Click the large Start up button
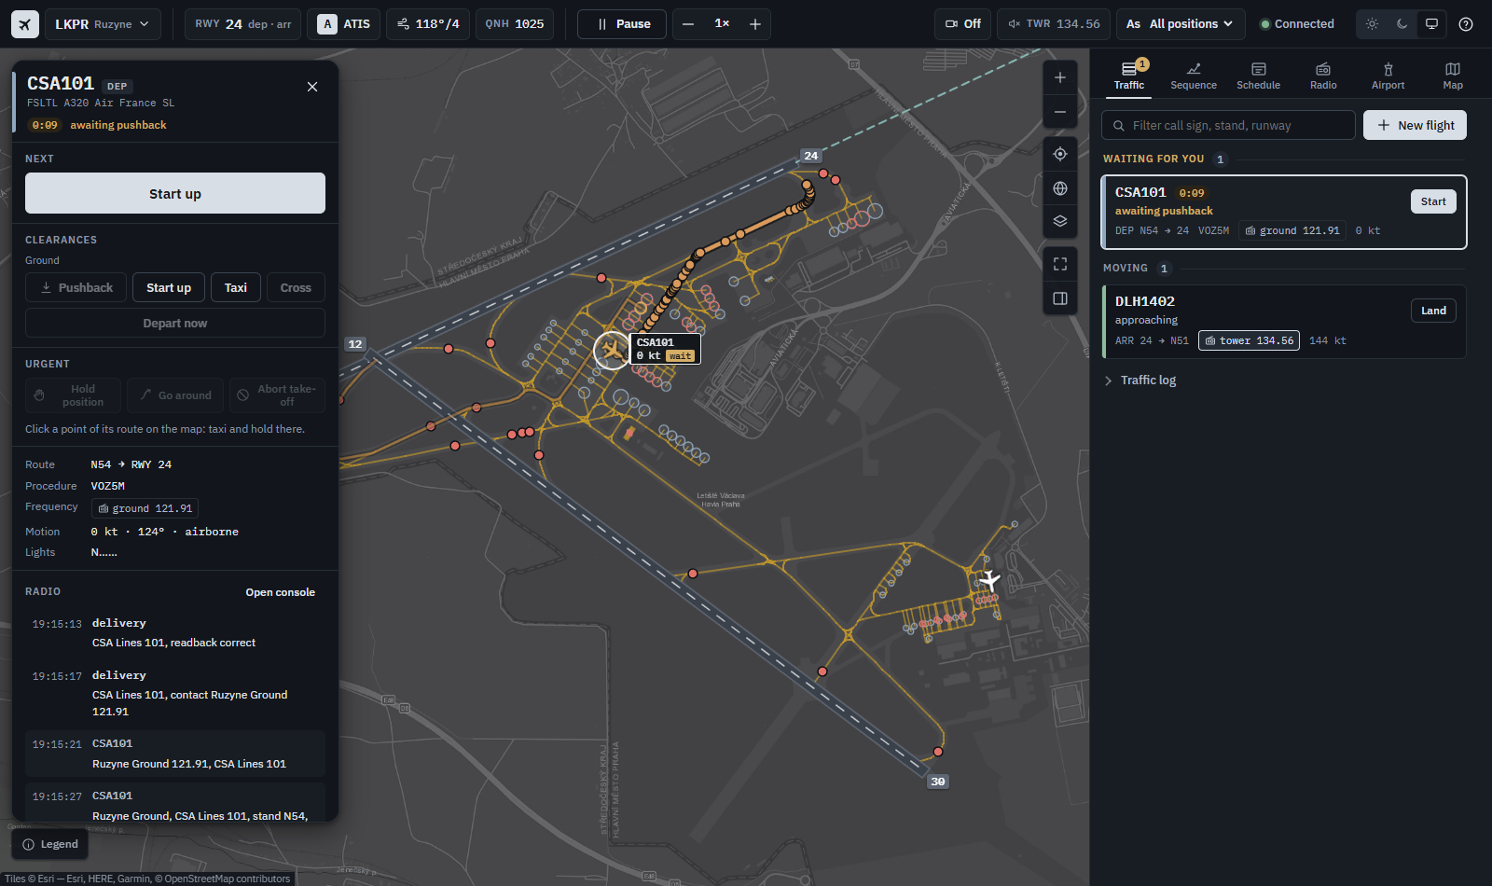 tap(175, 193)
